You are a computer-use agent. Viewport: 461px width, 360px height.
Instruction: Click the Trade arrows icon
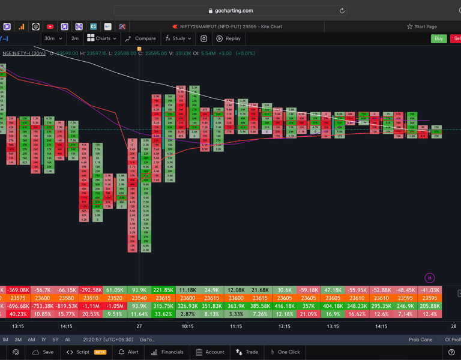coord(239,352)
